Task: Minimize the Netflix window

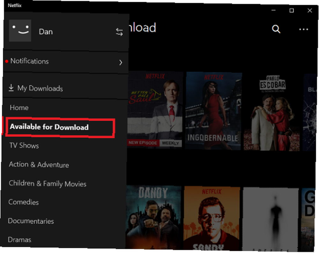Action: 274,10
